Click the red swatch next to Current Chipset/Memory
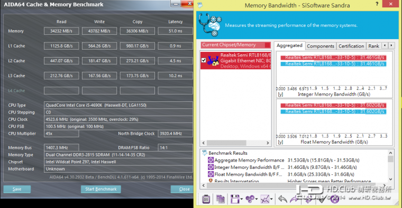This screenshot has height=208, width=402. click(268, 45)
